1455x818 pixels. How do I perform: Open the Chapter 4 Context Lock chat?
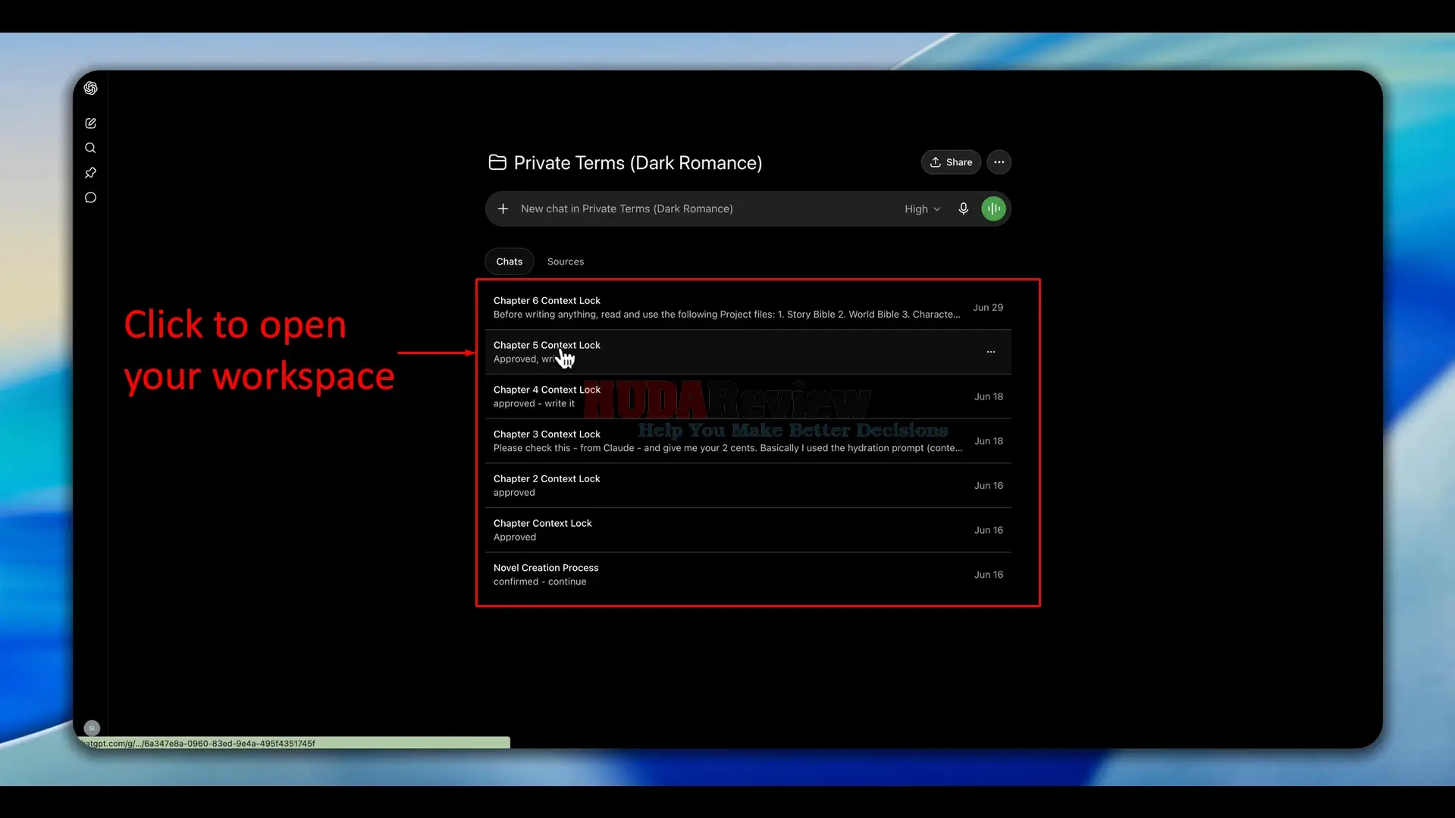748,396
